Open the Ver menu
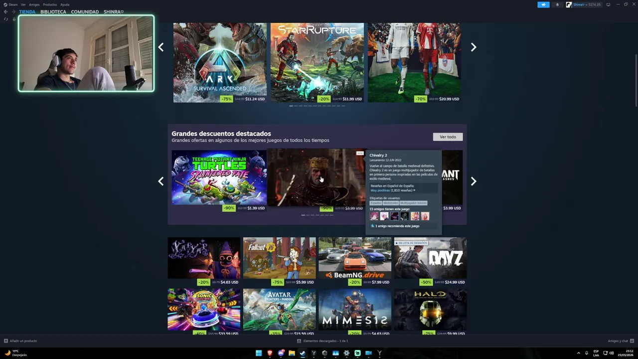 [x=23, y=4]
